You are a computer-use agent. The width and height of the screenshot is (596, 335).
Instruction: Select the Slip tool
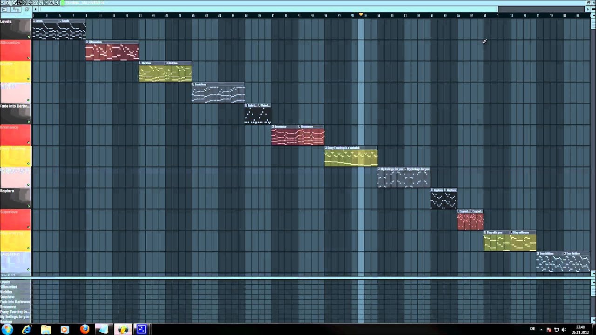click(x=36, y=3)
